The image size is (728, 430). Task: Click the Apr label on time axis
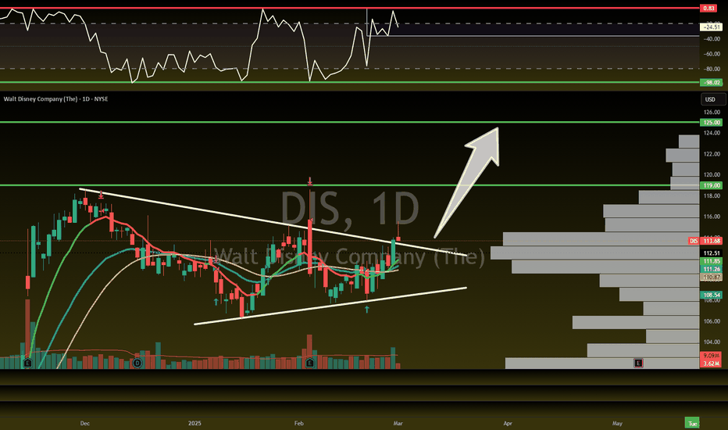508,423
